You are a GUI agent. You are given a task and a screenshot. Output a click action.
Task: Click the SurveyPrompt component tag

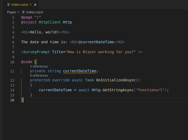(37, 52)
